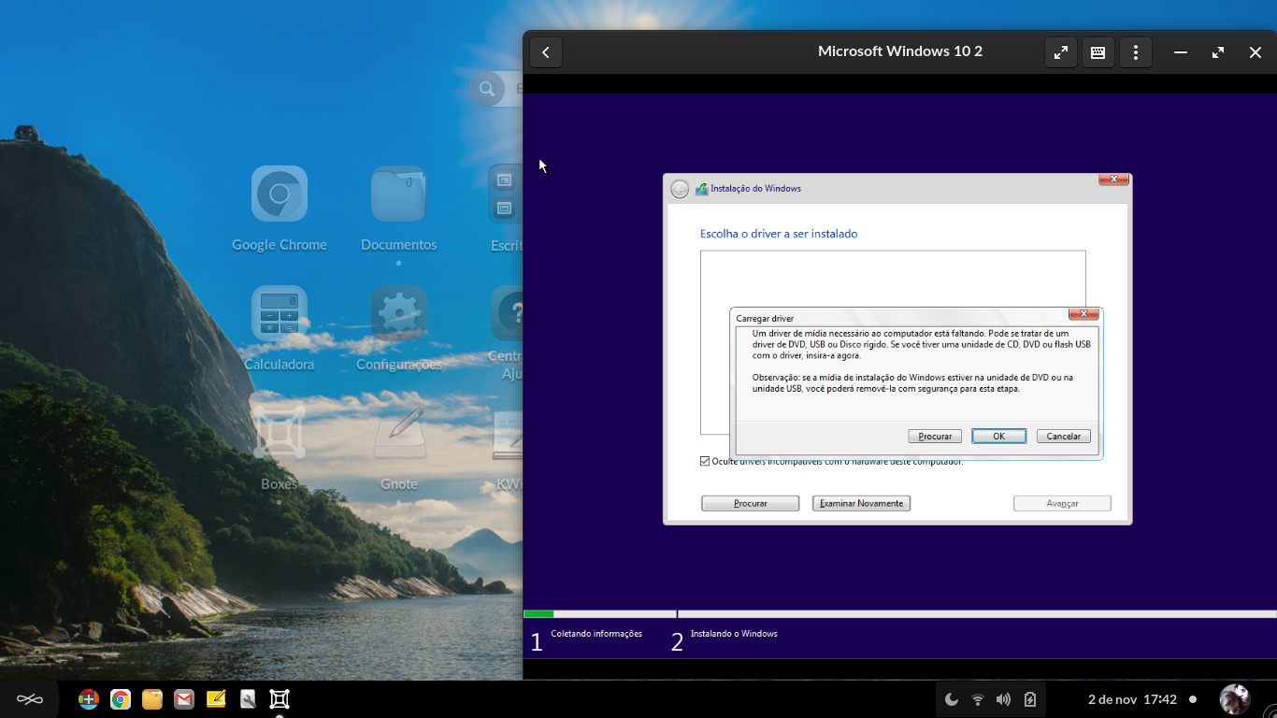Click the 'Escolha o driver a ser instalado' heading
Viewport: 1277px width, 718px height.
click(779, 234)
